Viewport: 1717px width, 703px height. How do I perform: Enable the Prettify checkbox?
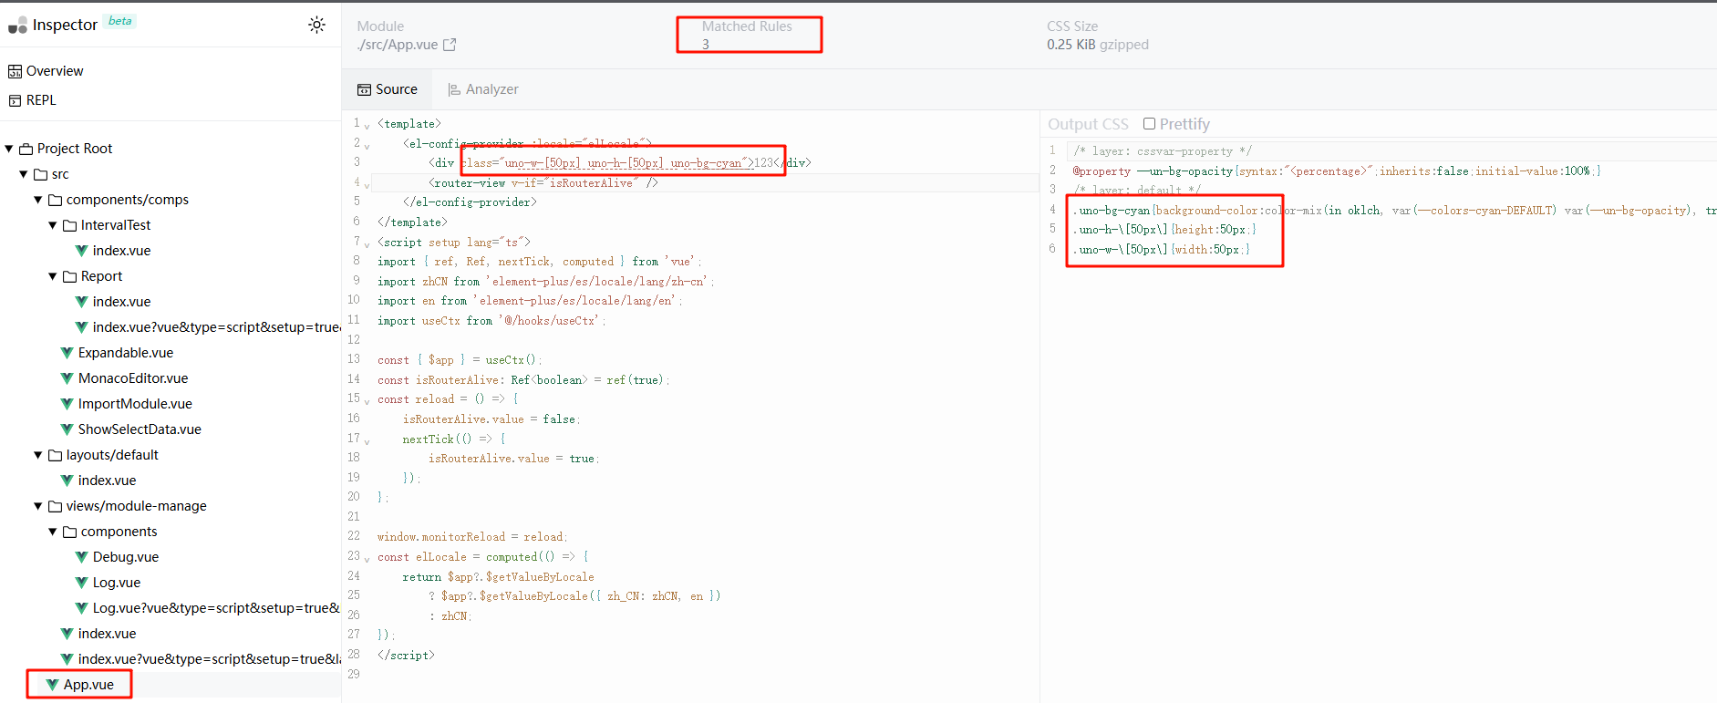click(1149, 124)
